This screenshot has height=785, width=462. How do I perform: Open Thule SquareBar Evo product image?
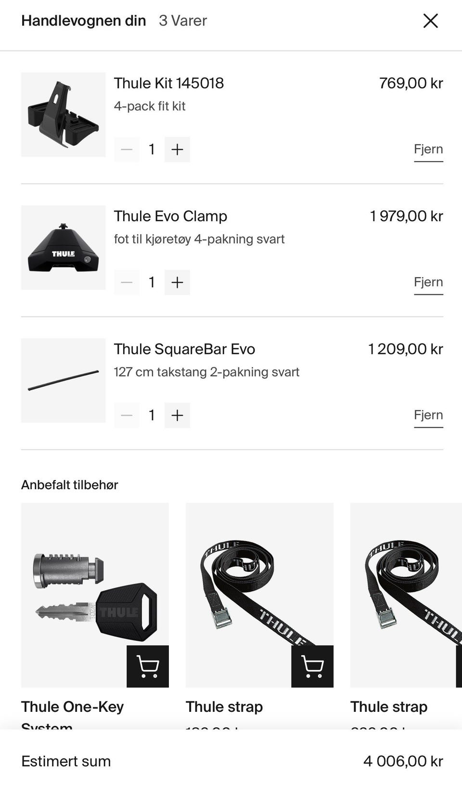(x=63, y=380)
